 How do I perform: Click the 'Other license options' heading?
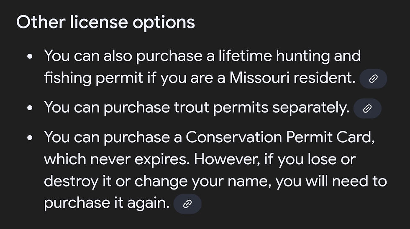[105, 22]
